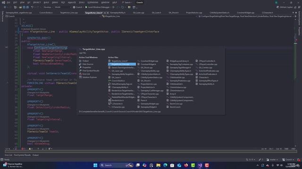
Task: Click the hot reload restart icon
Action: click(x=123, y=7)
